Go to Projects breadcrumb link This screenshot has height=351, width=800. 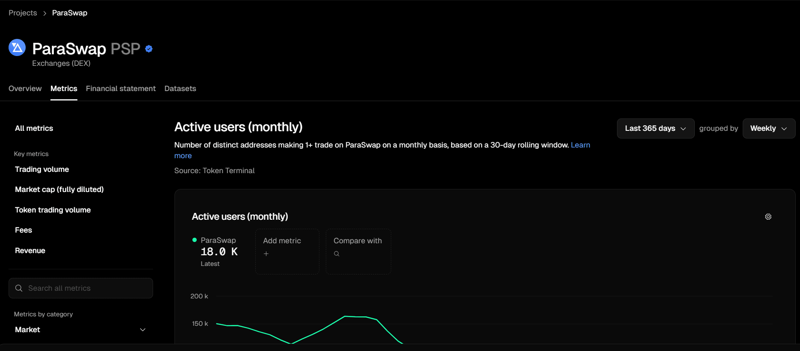[x=23, y=13]
